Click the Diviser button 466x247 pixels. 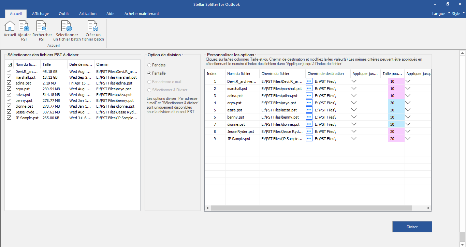point(412,227)
